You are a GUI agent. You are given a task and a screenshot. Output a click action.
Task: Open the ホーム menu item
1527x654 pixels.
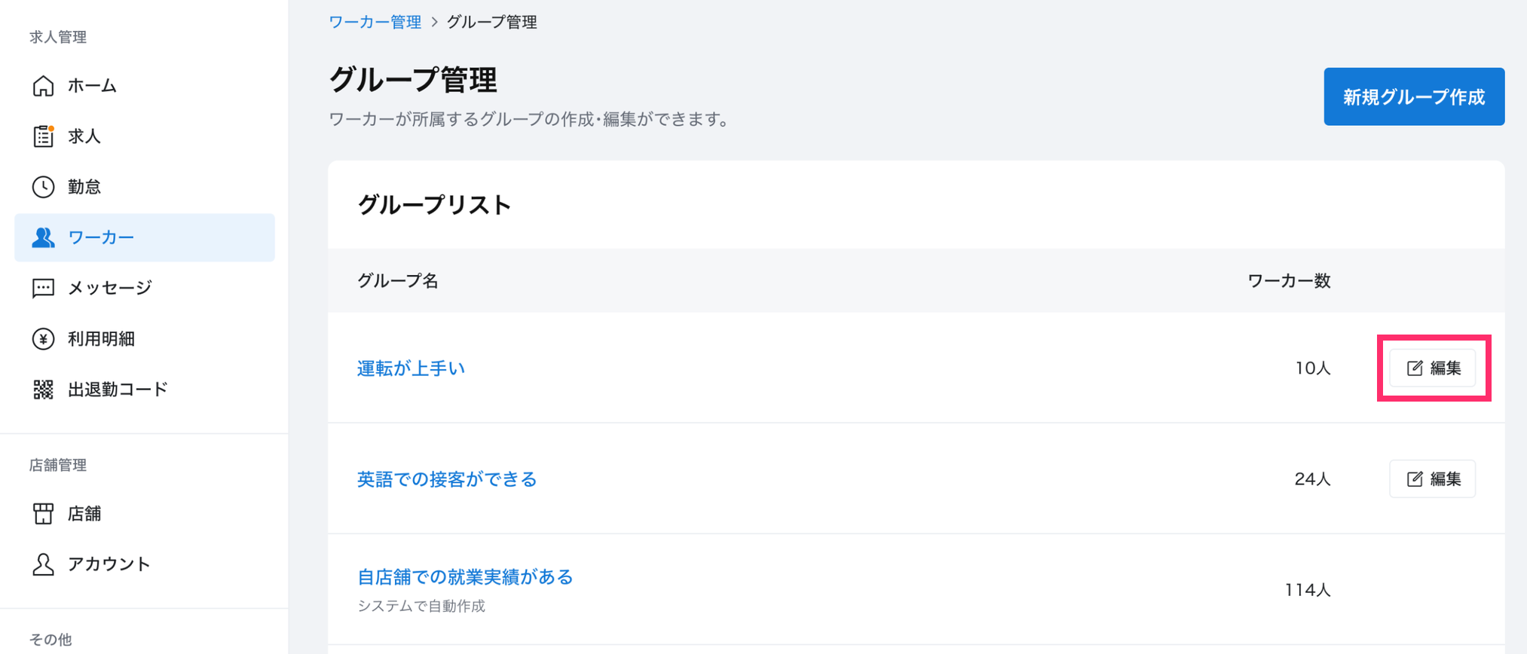tap(92, 86)
